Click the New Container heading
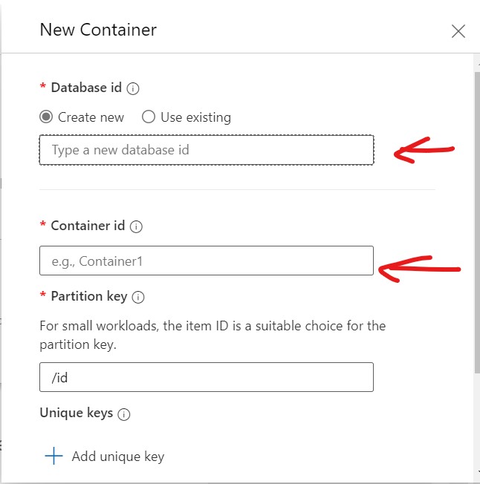 98,30
